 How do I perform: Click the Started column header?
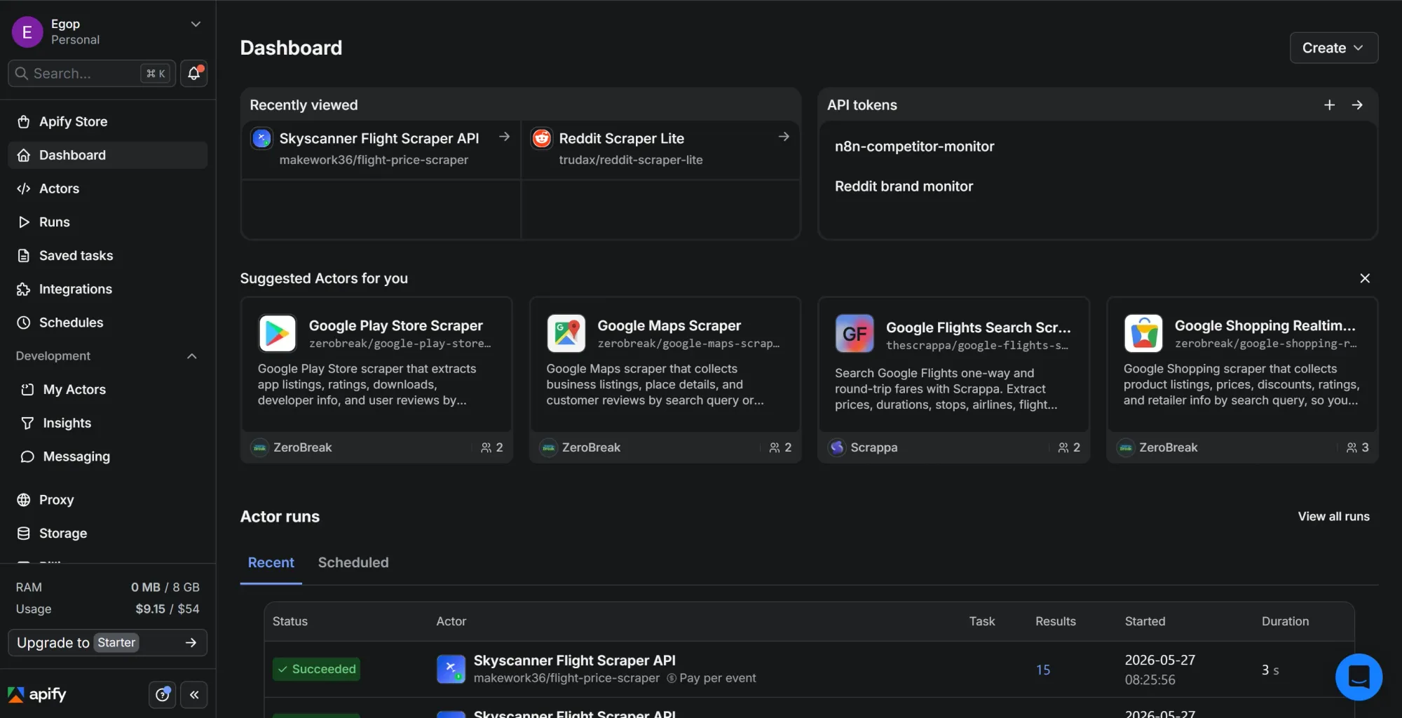click(1145, 622)
